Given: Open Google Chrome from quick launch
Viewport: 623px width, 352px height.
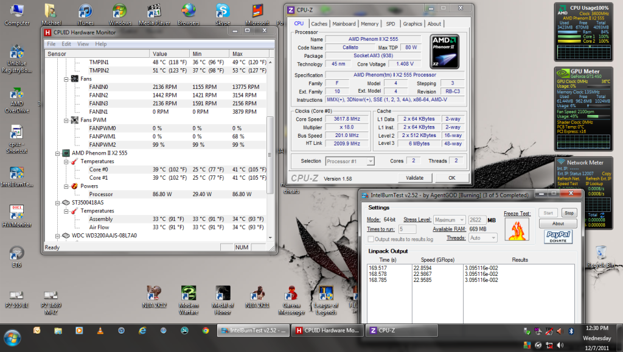Looking at the screenshot, I should point(206,331).
